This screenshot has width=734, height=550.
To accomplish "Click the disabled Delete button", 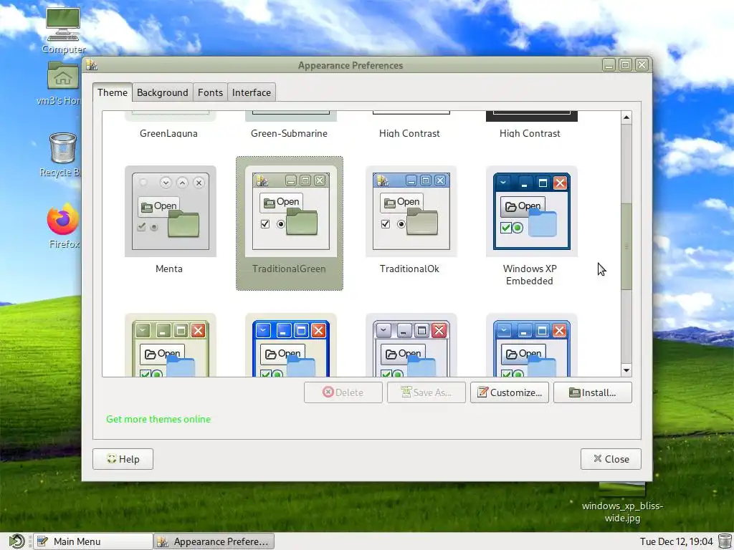I will pyautogui.click(x=343, y=392).
